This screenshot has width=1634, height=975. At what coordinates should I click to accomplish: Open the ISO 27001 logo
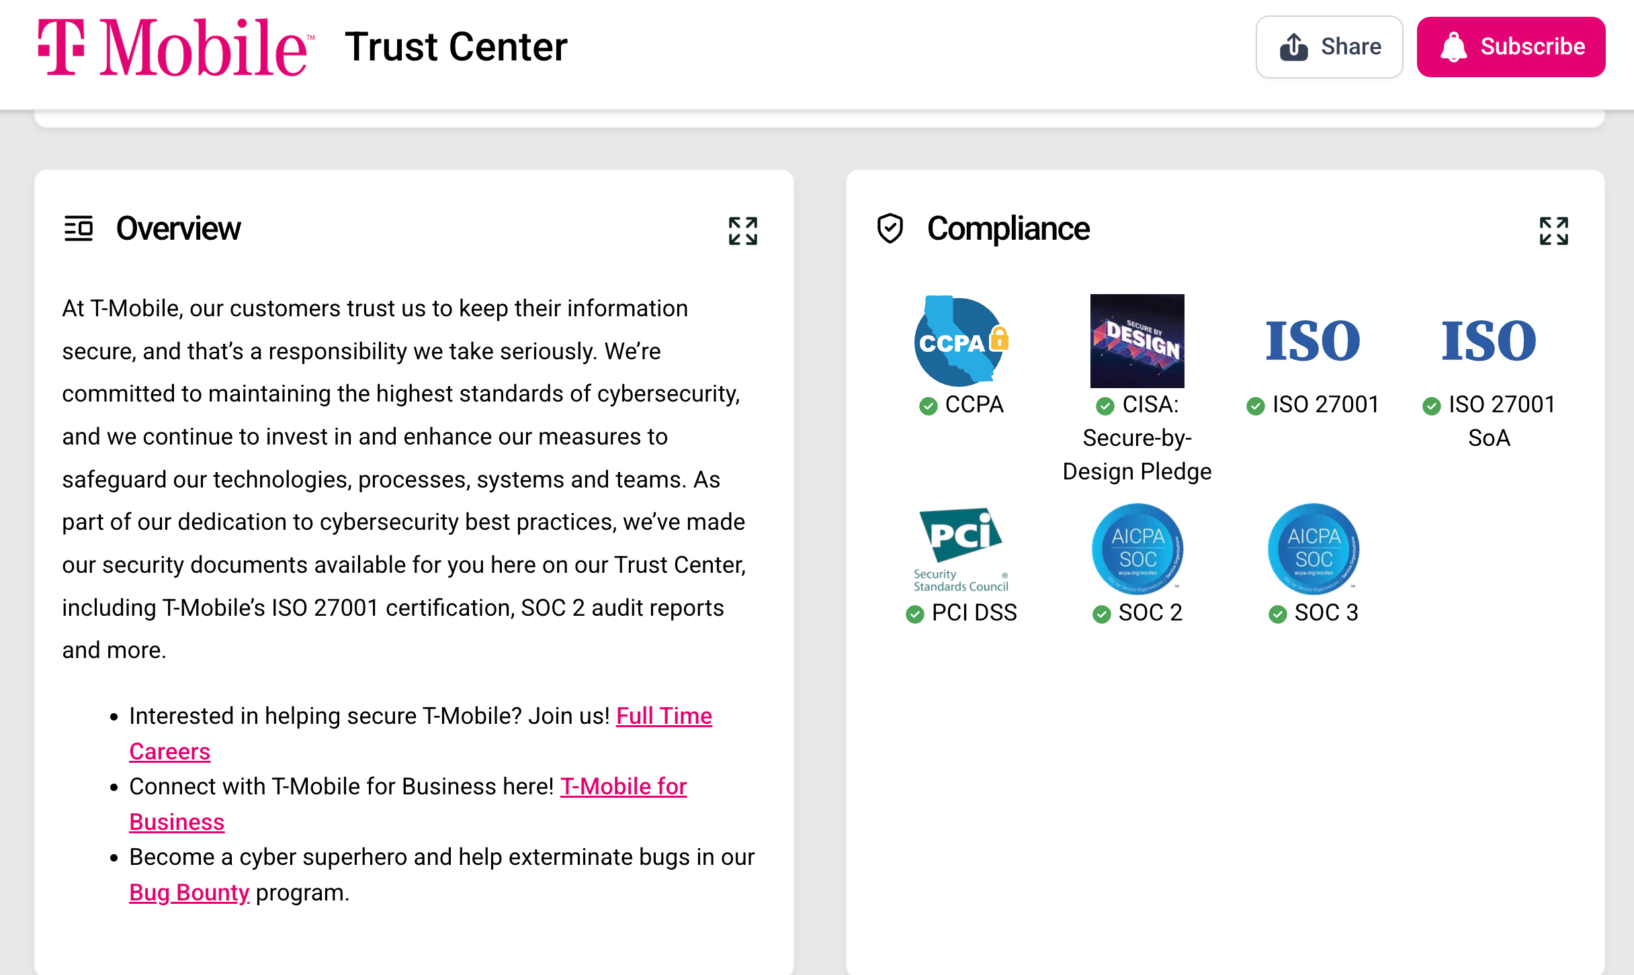[1313, 340]
